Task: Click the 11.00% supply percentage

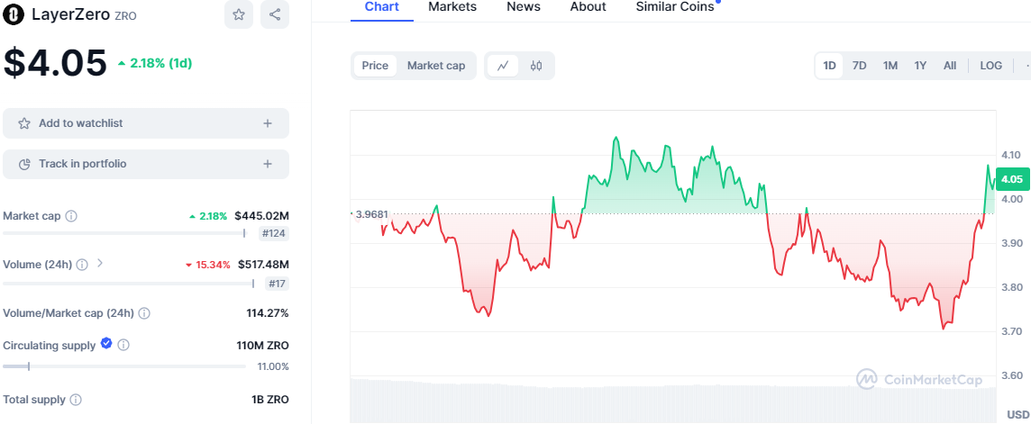Action: [273, 366]
